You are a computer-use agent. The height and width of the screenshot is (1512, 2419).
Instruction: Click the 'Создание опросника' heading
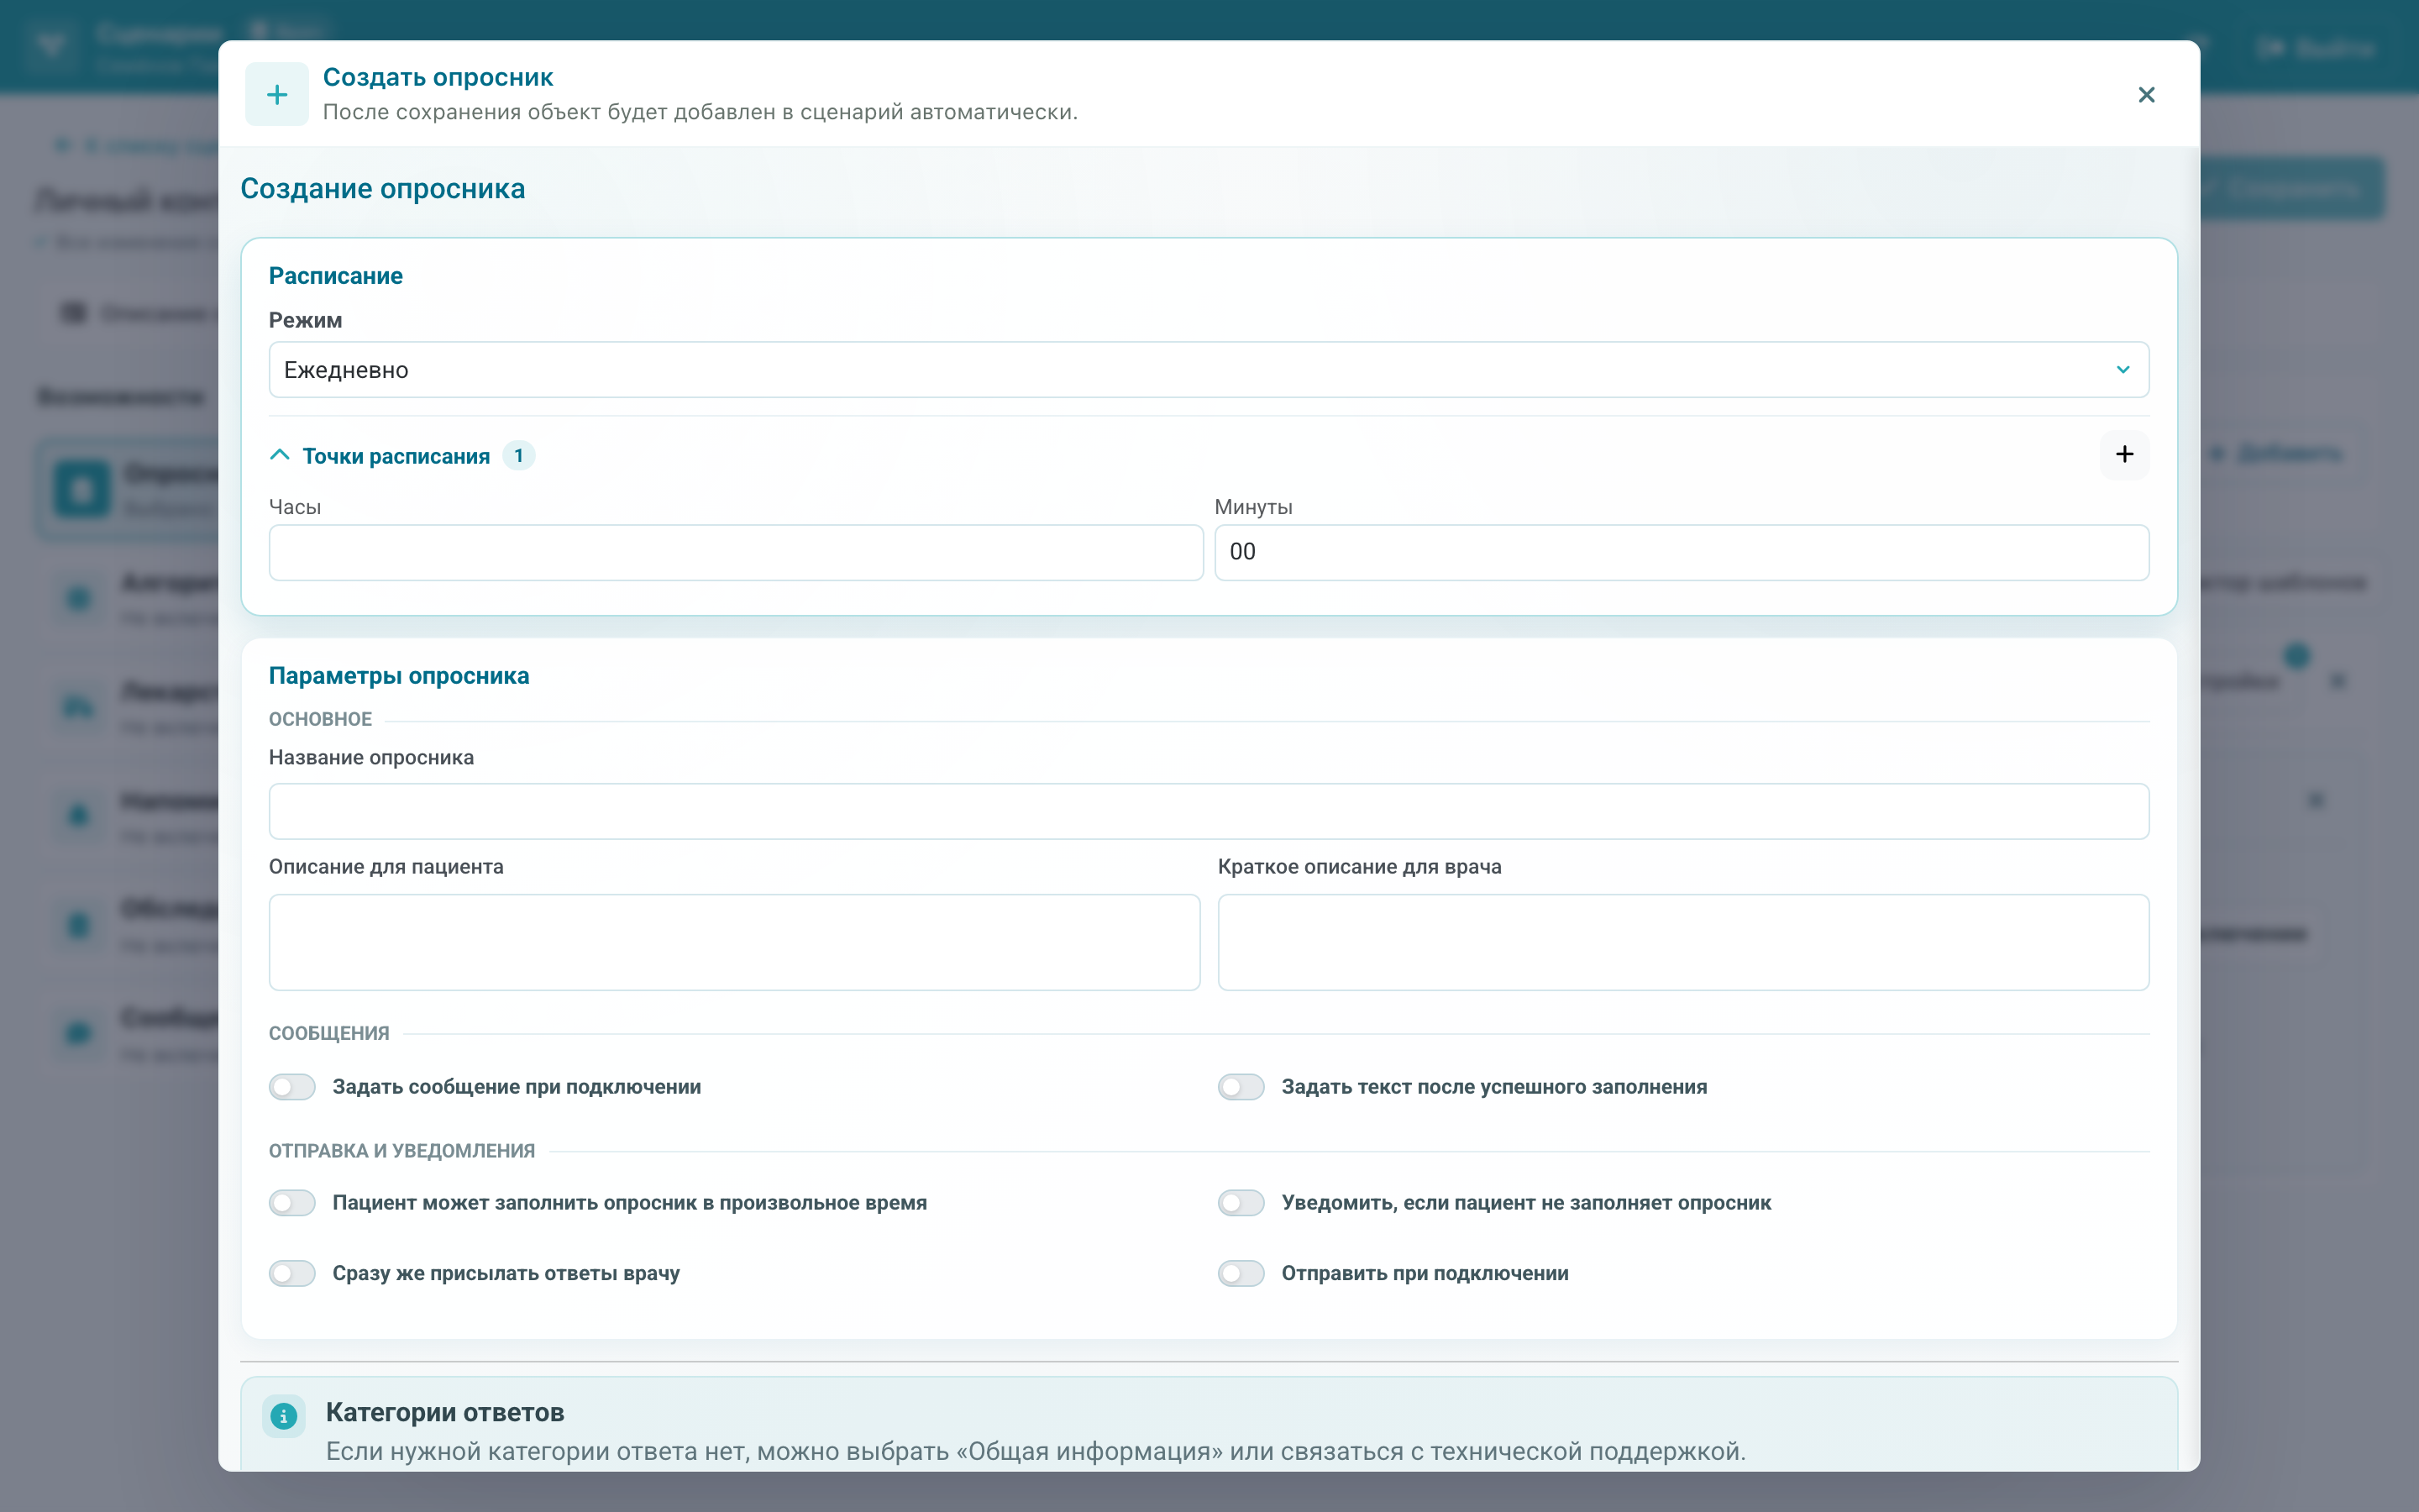(383, 189)
